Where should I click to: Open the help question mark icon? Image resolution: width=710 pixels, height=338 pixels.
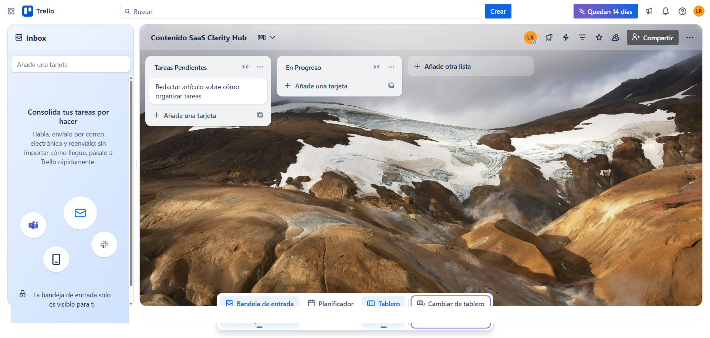coord(682,11)
